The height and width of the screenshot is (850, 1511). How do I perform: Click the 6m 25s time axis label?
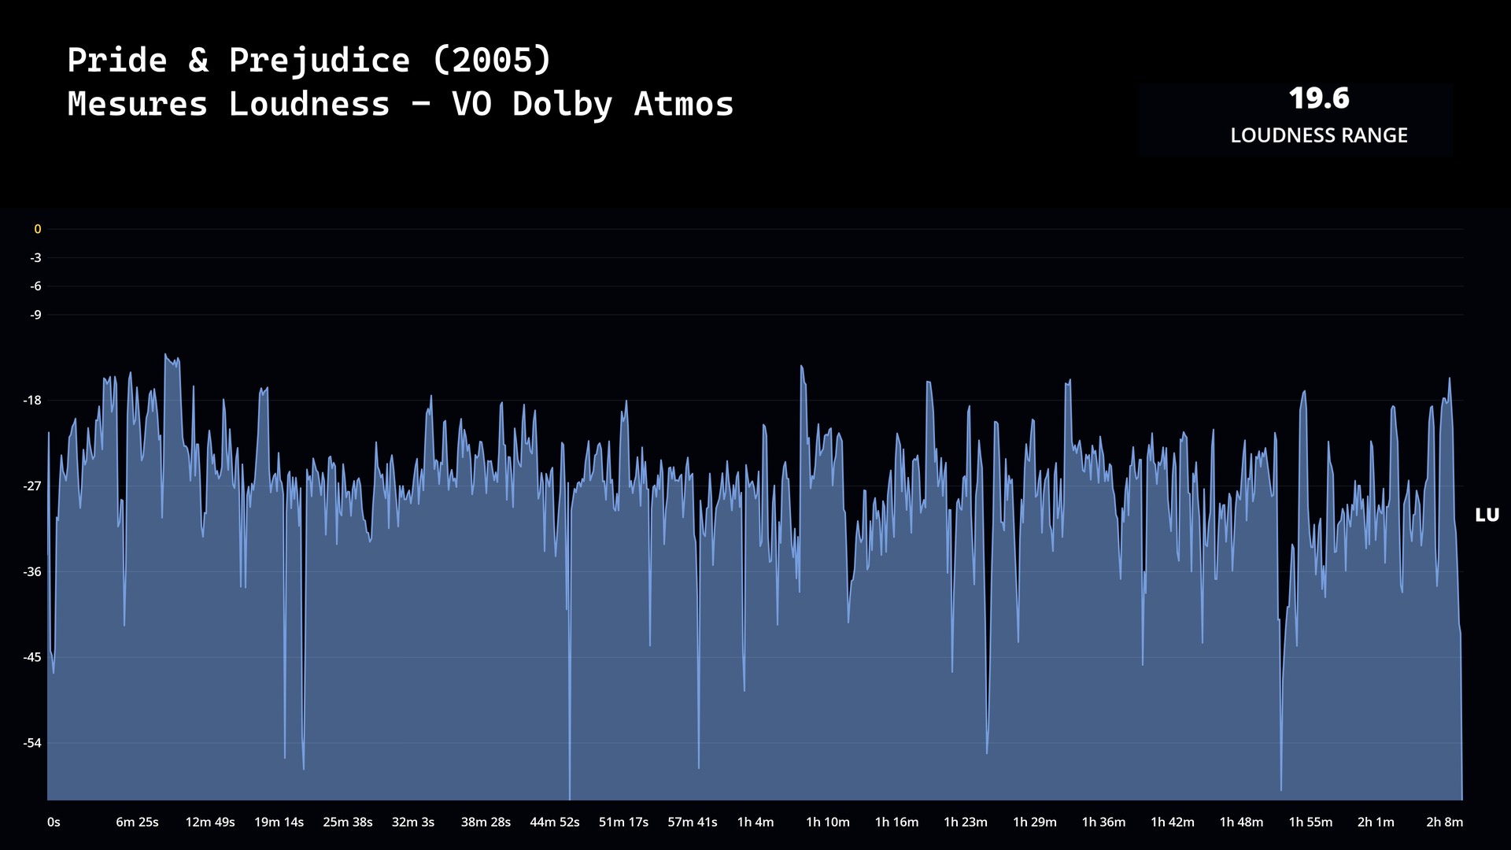pyautogui.click(x=137, y=822)
